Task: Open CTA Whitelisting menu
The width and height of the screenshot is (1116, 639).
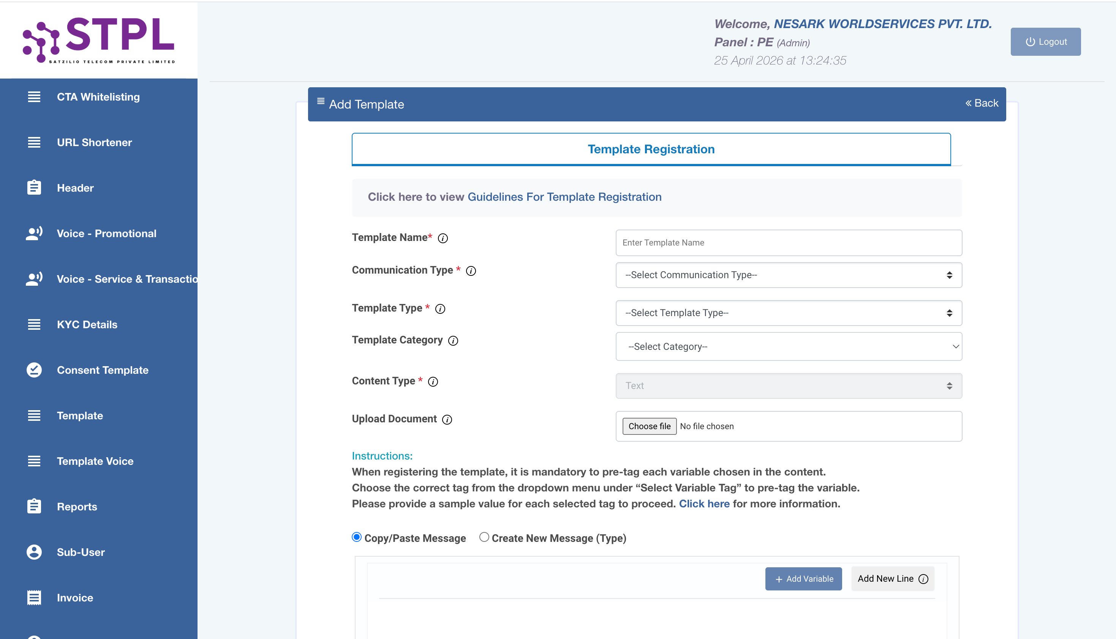Action: (98, 96)
